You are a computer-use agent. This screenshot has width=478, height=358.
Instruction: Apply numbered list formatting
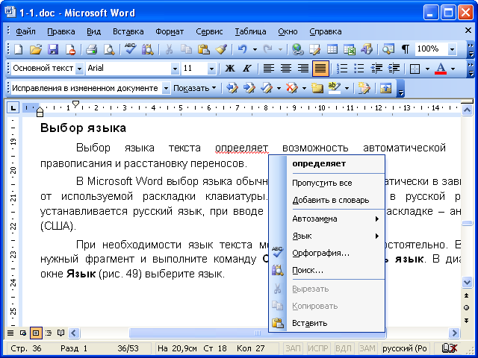point(342,69)
